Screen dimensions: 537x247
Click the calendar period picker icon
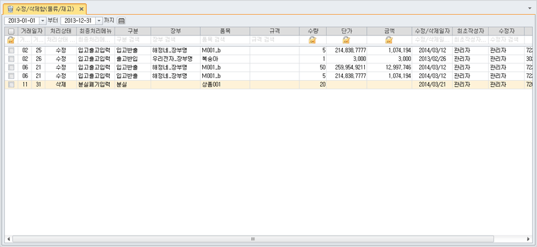[121, 21]
